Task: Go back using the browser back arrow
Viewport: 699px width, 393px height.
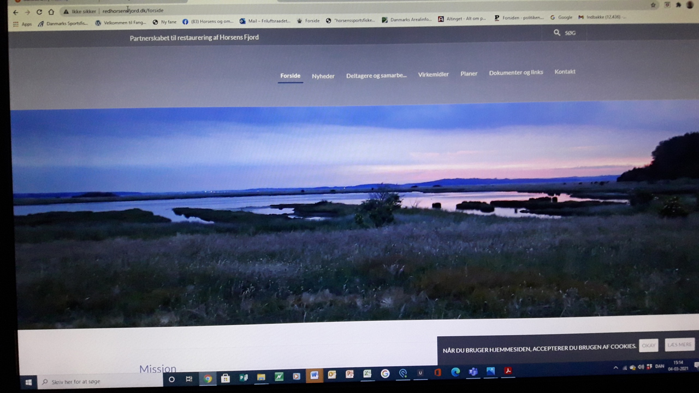Action: click(x=15, y=12)
